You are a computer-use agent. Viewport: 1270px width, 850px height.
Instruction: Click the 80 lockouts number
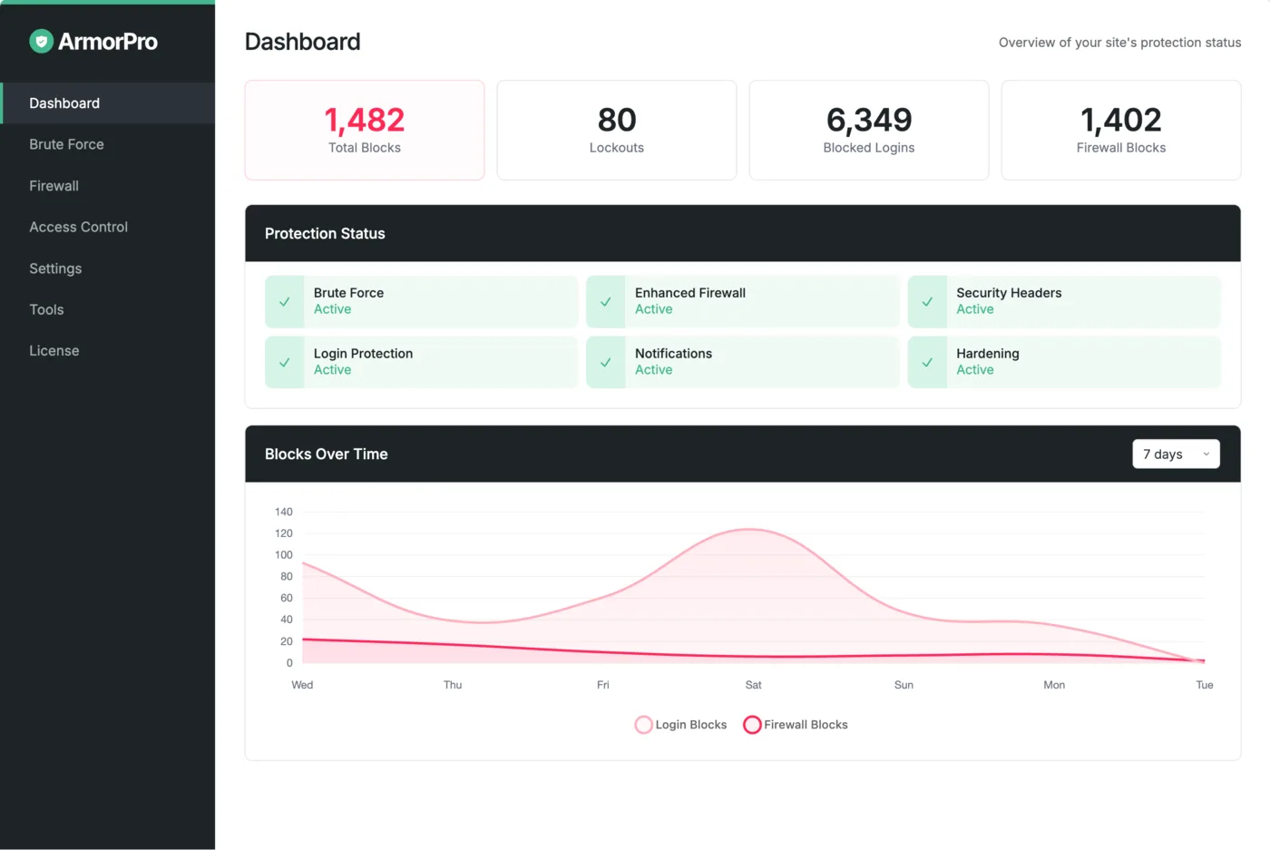(x=617, y=120)
